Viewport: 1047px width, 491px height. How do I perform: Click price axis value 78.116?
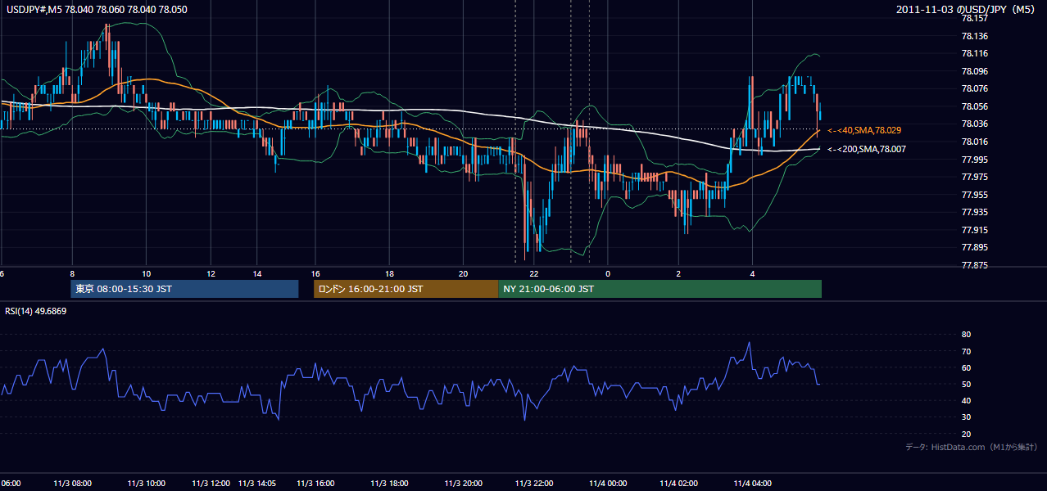point(974,53)
